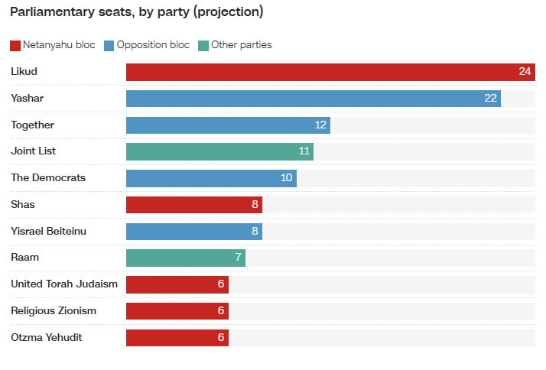Click the red Netanyahu bloc legend swatch
The height and width of the screenshot is (370, 546).
coord(15,46)
